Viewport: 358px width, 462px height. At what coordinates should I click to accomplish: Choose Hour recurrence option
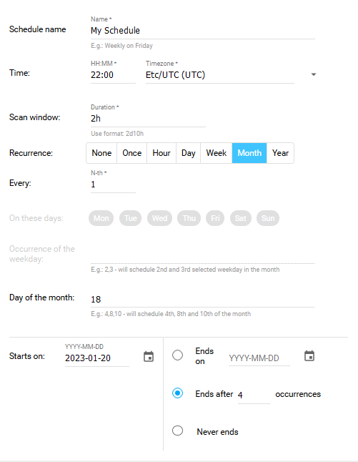161,153
